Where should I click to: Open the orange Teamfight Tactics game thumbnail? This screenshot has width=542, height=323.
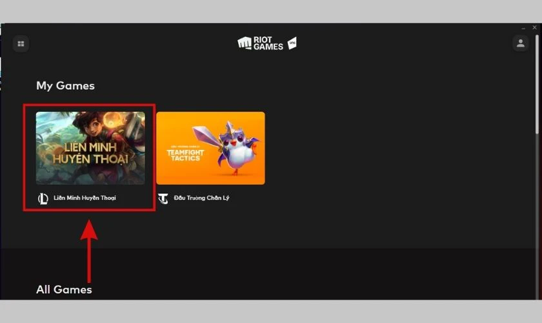(210, 148)
